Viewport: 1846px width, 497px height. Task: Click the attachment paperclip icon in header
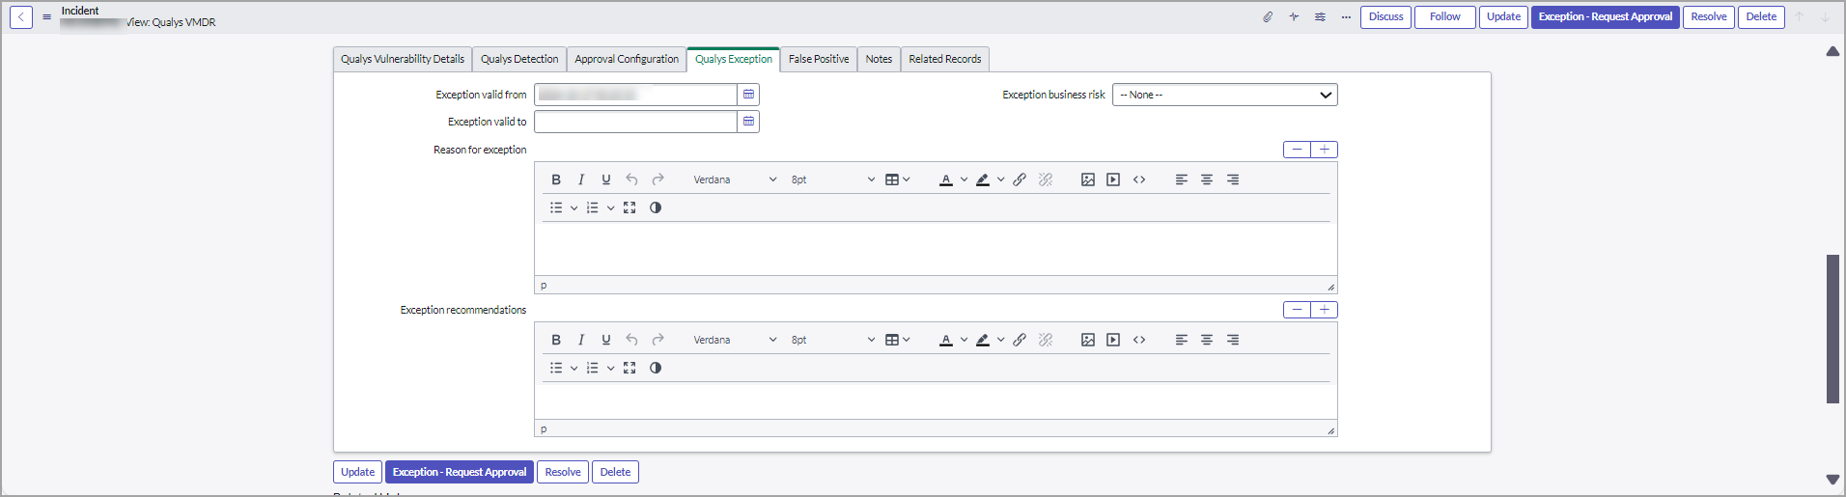click(1268, 16)
